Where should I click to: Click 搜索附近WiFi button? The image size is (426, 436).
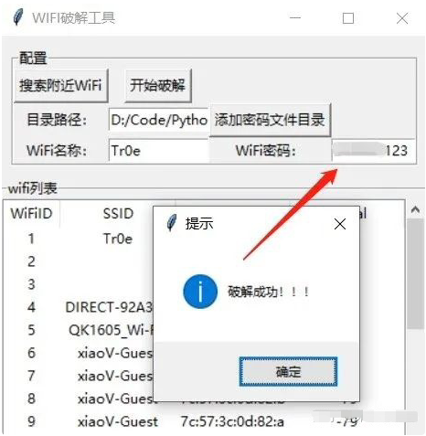coord(60,85)
